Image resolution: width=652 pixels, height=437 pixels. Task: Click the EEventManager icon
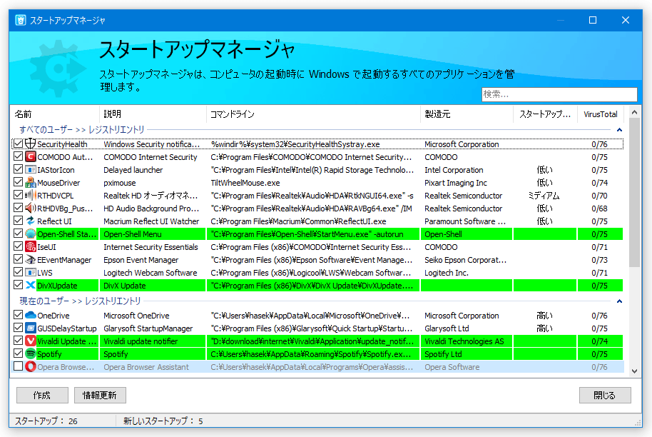31,260
